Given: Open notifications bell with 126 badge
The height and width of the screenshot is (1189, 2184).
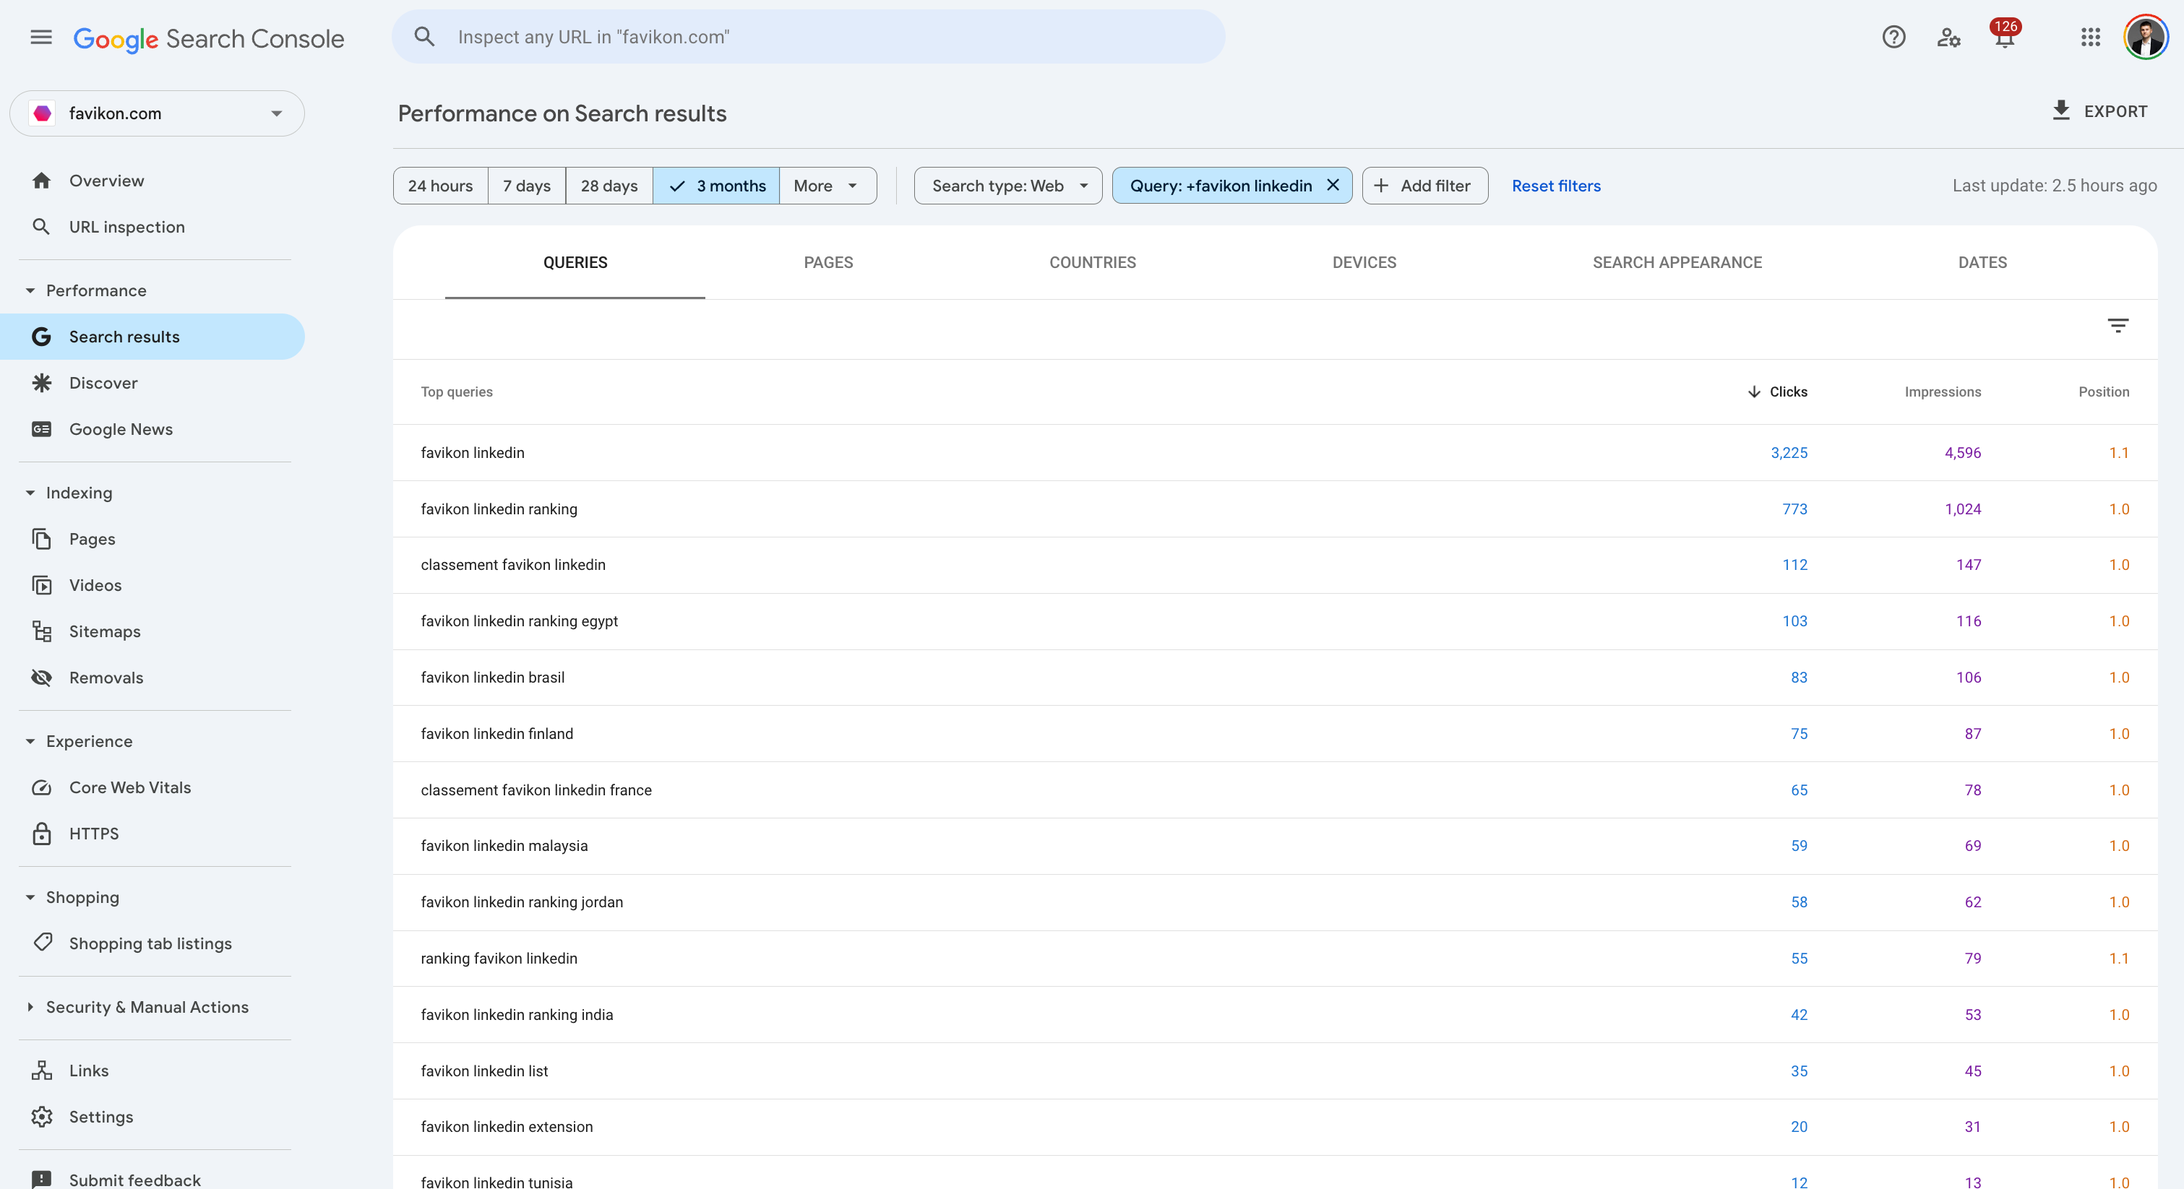Looking at the screenshot, I should (x=2004, y=35).
